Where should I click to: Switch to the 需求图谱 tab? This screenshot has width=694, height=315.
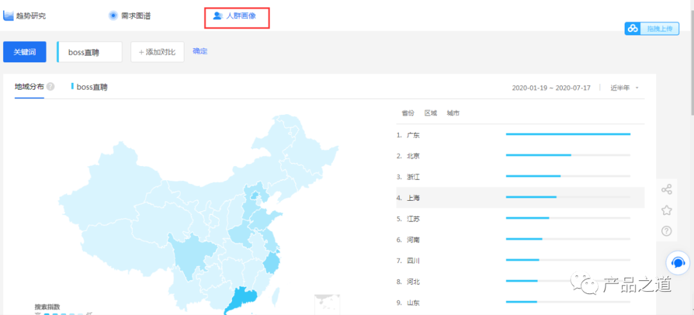coord(130,16)
